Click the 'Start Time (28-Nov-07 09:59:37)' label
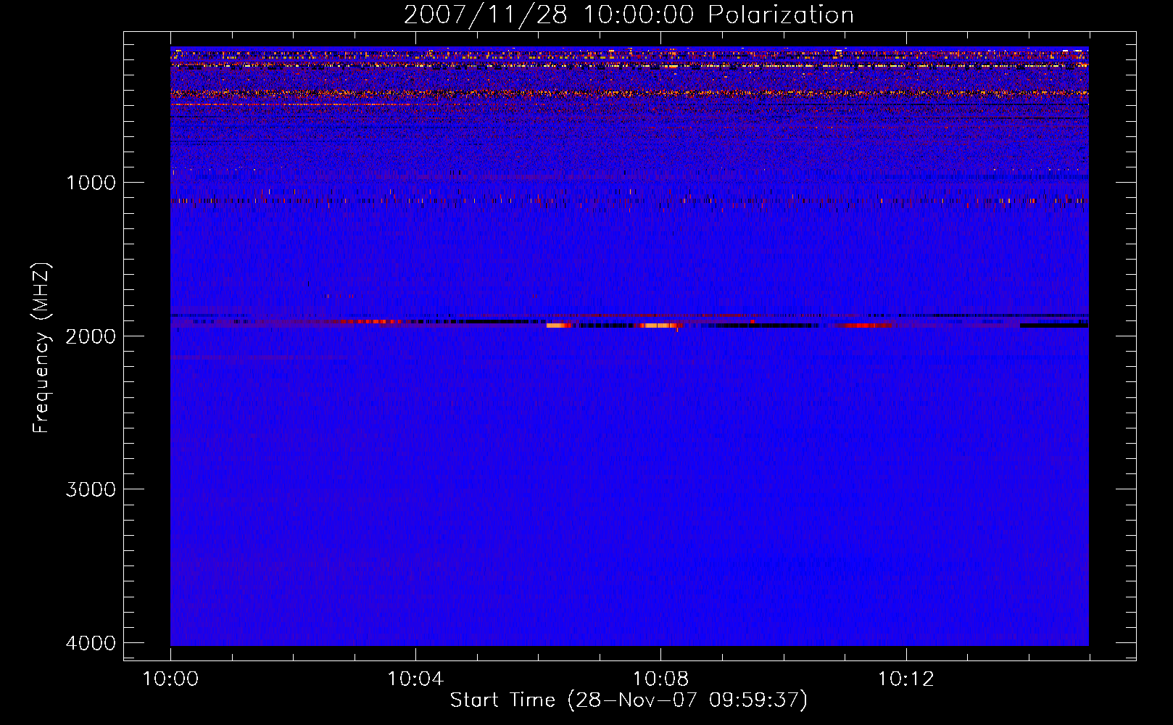Screen dimensions: 1173x725 pos(629,700)
